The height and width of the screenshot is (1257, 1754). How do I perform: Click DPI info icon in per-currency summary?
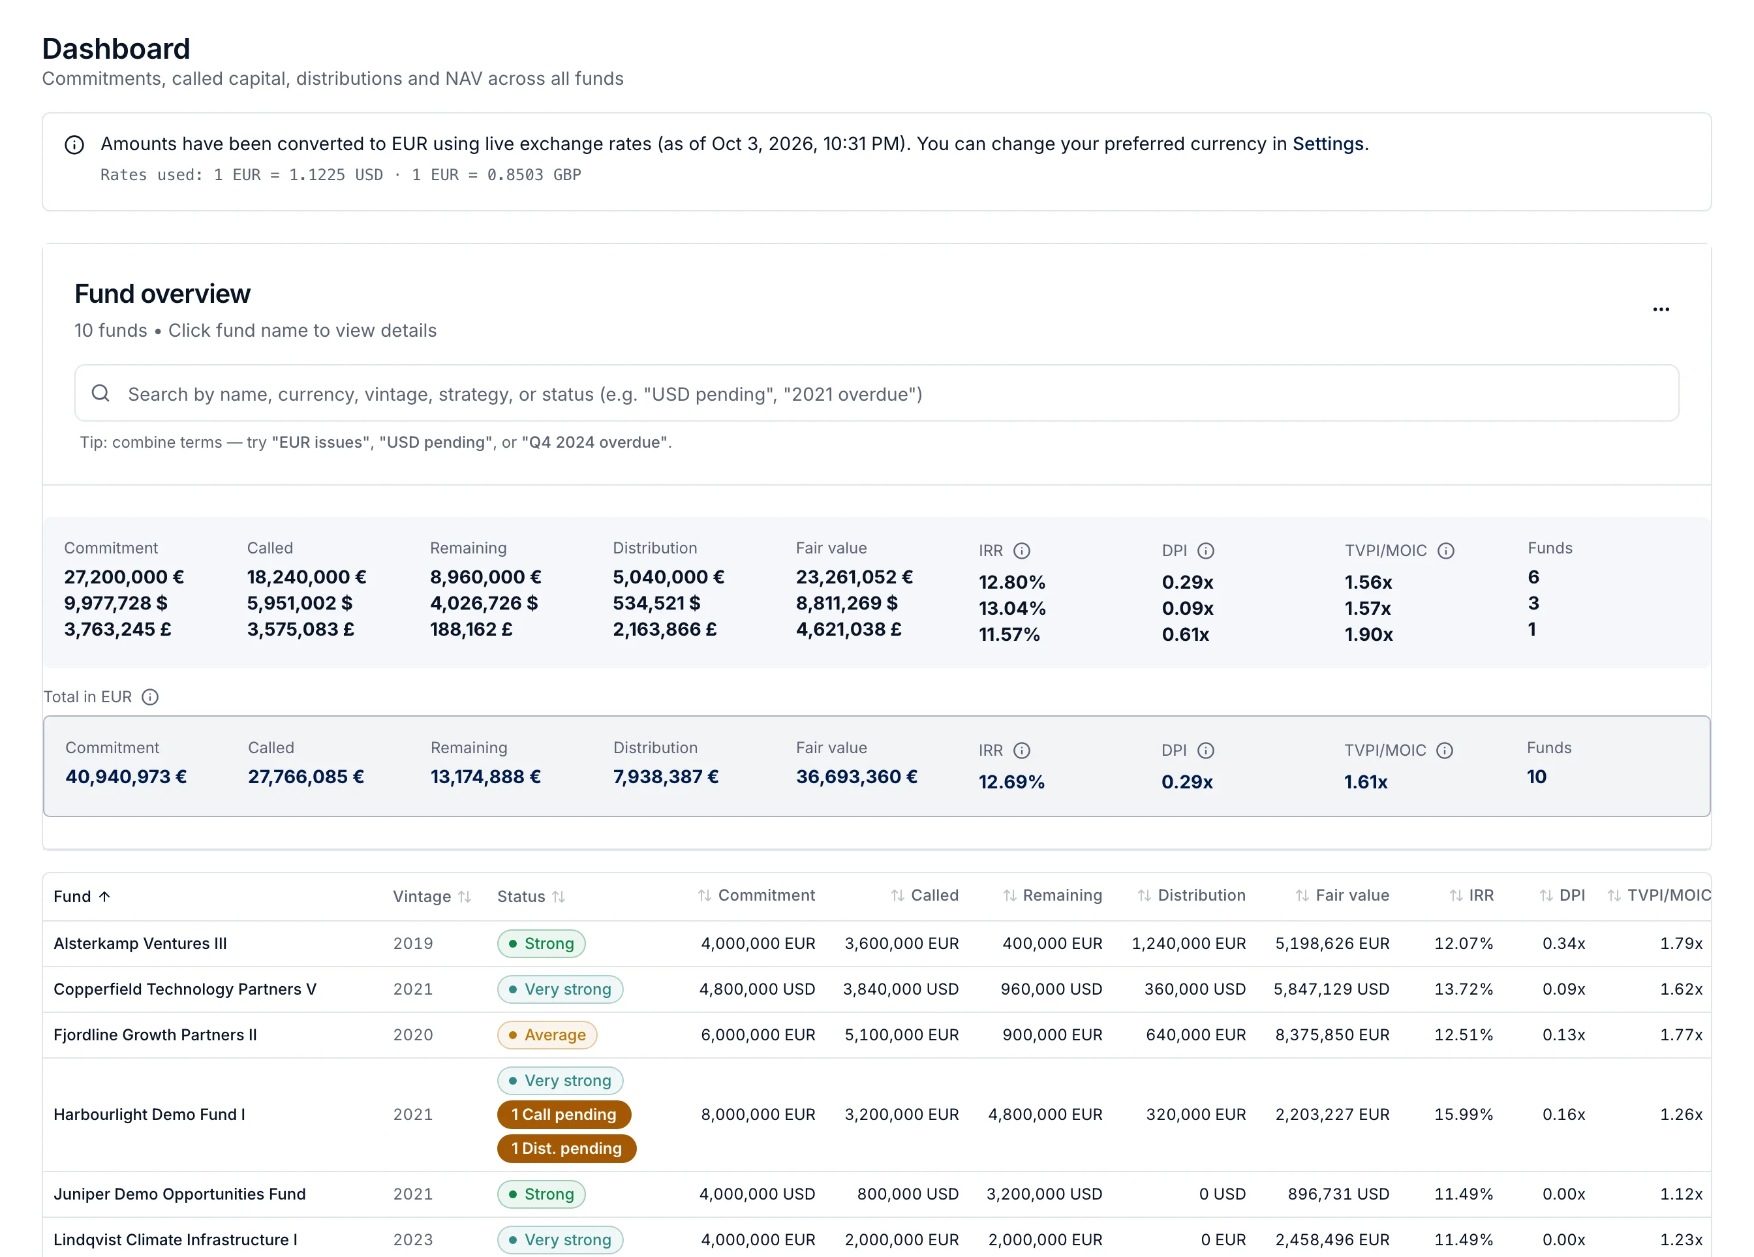tap(1206, 551)
